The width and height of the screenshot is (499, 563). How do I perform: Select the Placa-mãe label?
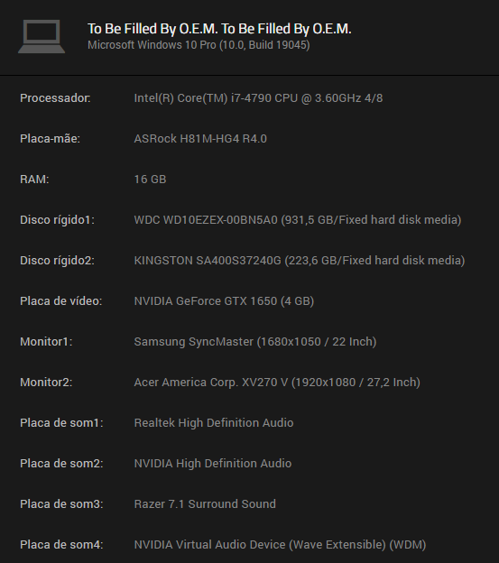pyautogui.click(x=50, y=139)
